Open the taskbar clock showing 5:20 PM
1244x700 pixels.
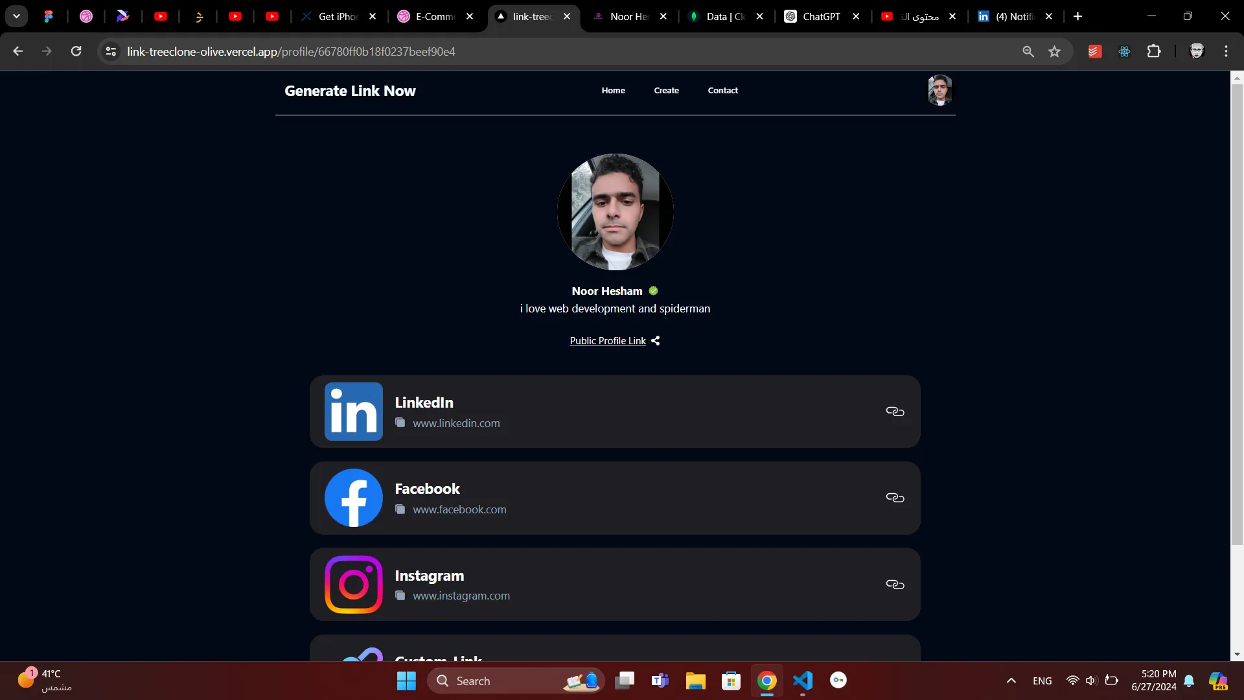[x=1154, y=681]
